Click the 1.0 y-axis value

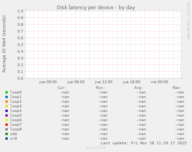(20, 11)
